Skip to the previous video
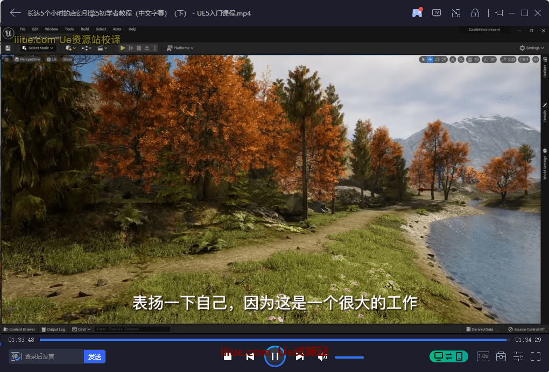This screenshot has width=549, height=372. pos(250,356)
